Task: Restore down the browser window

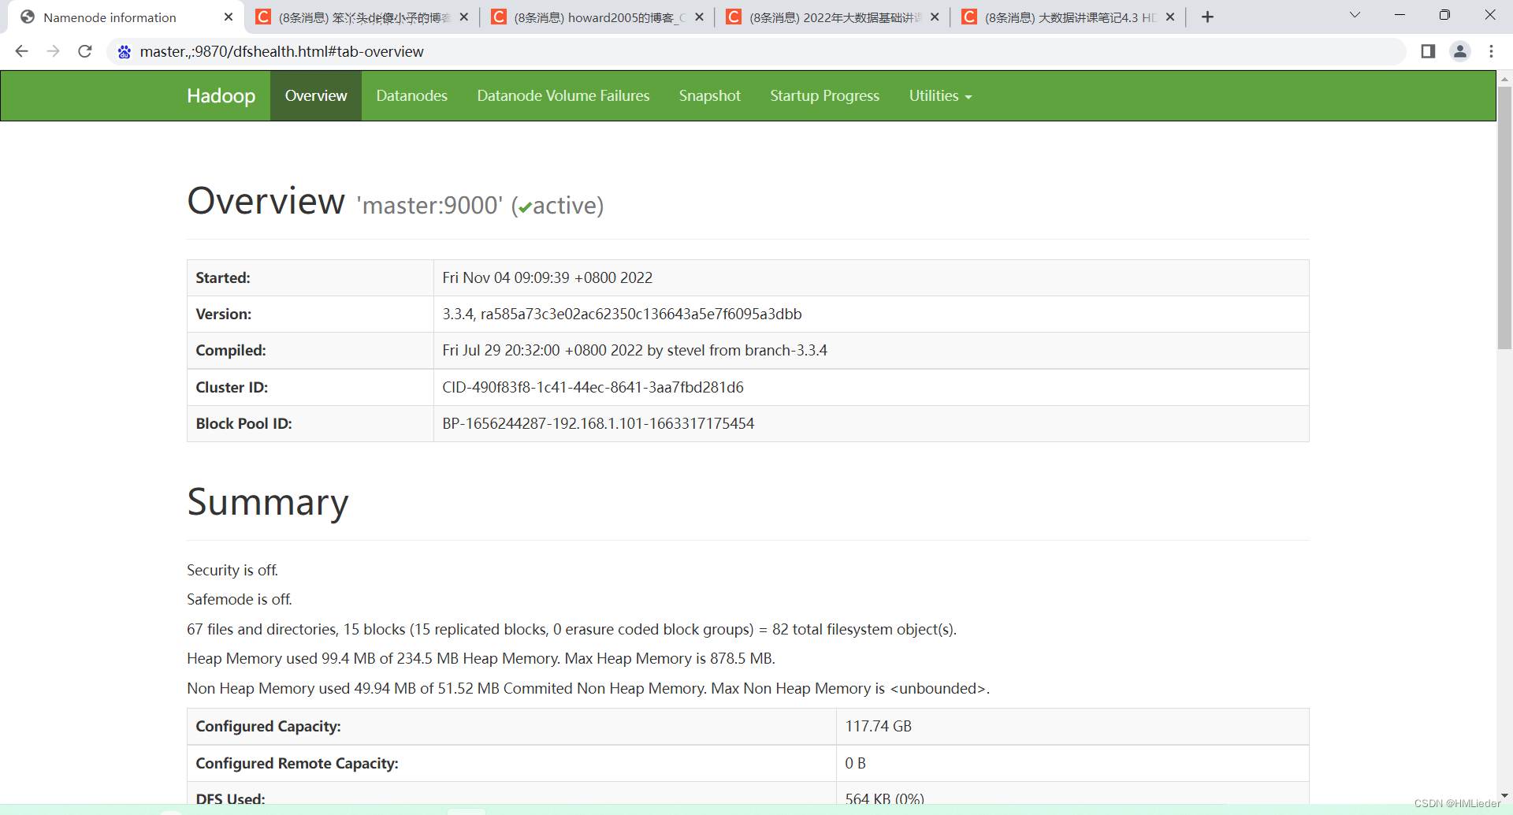Action: (x=1444, y=15)
